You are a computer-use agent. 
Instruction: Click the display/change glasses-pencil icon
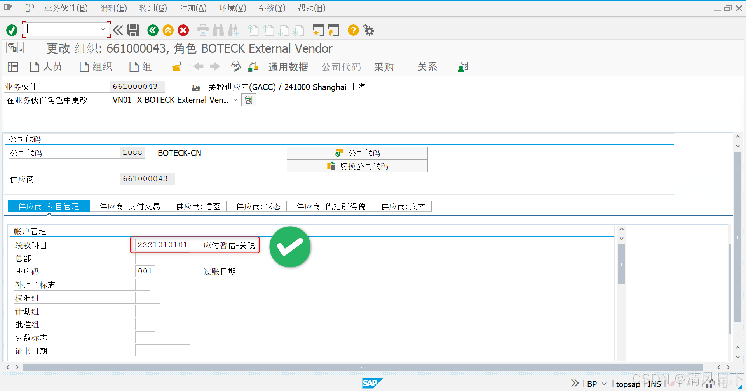click(236, 67)
